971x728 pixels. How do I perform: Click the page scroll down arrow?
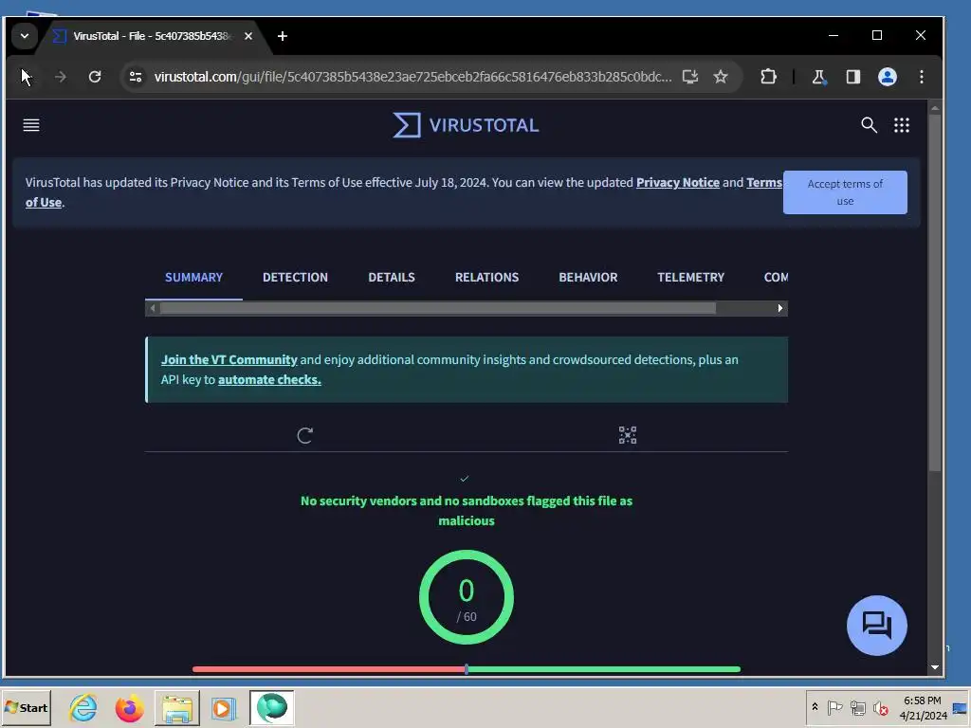[x=935, y=667]
